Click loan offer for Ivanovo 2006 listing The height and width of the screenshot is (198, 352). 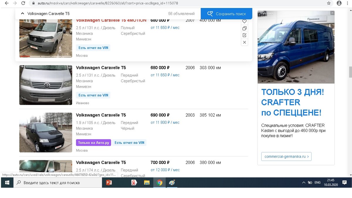click(165, 75)
